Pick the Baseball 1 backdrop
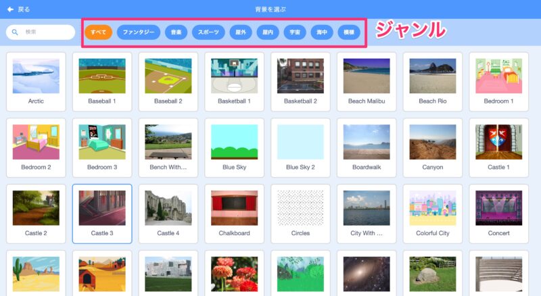 [x=102, y=81]
